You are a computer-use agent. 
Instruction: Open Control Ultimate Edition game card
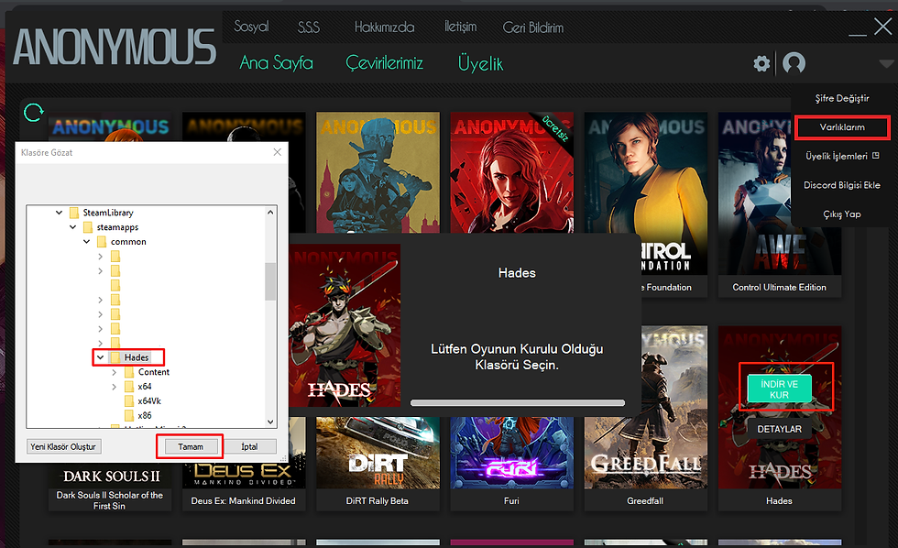tap(780, 203)
